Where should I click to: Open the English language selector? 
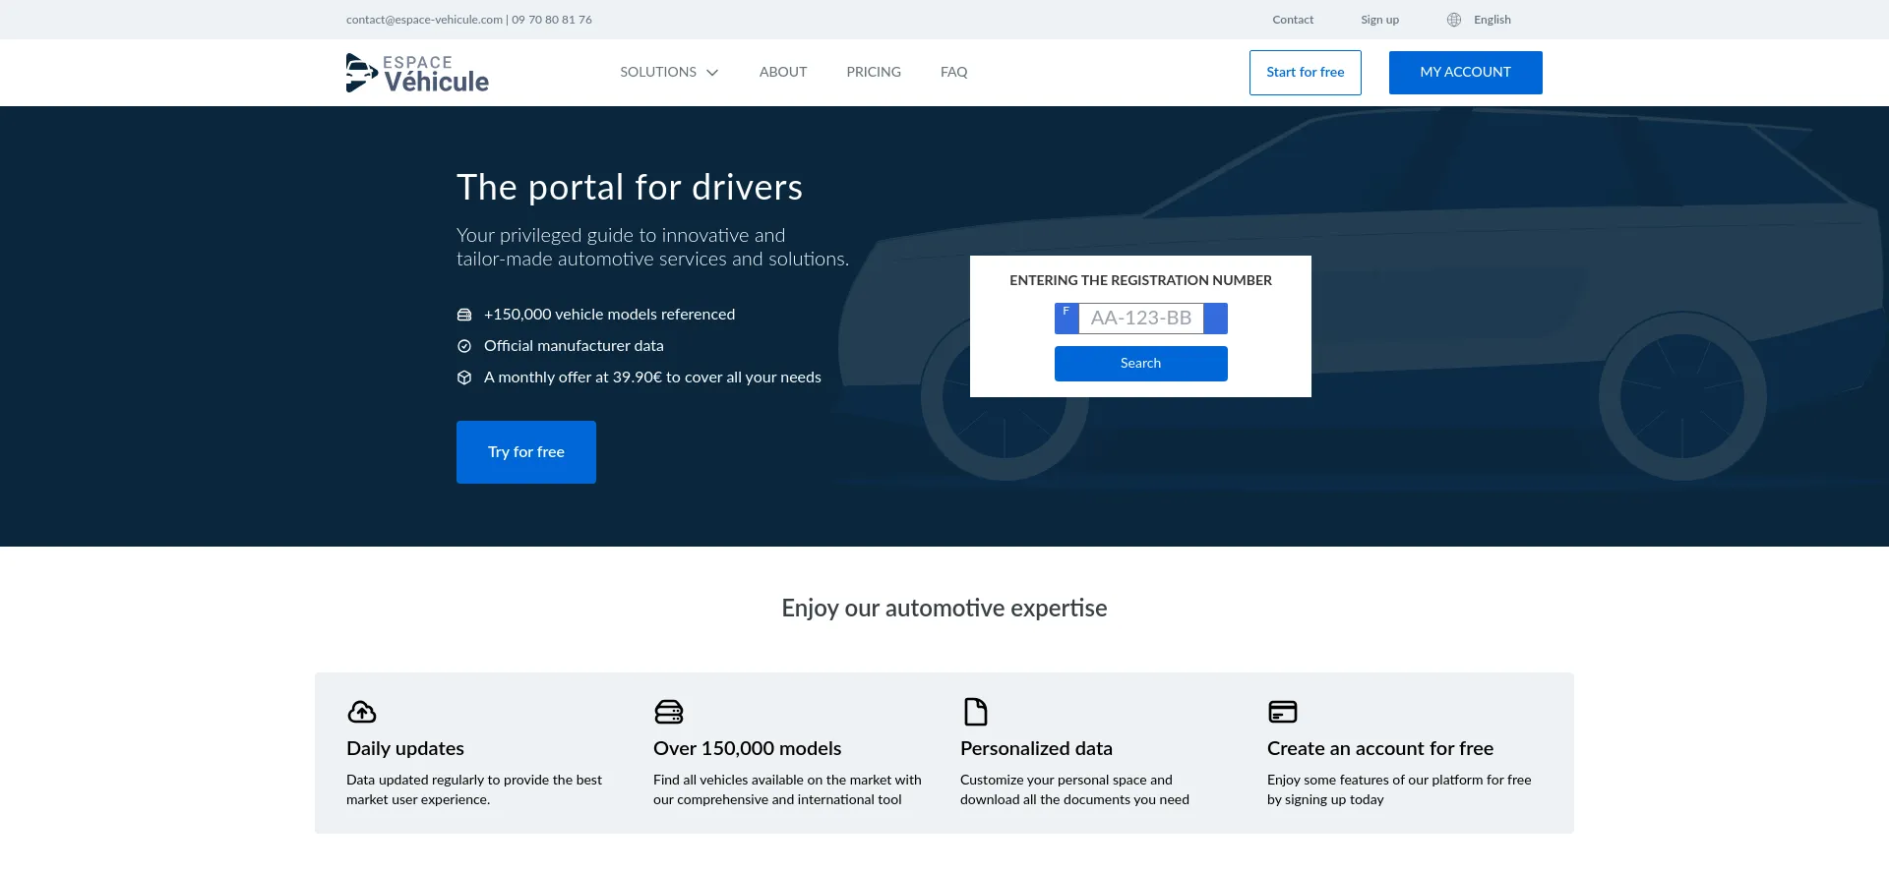(x=1492, y=20)
